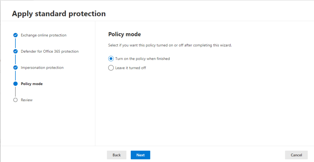Click the filled blue dot for Policy mode step
The image size is (314, 162).
15,84
